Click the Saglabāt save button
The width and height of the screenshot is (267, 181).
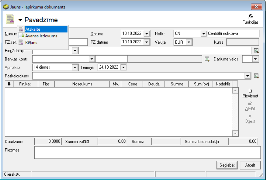click(x=227, y=165)
